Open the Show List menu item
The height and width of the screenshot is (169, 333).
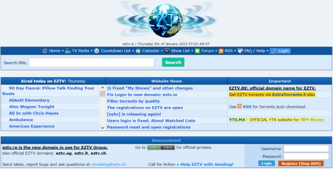tap(180, 51)
